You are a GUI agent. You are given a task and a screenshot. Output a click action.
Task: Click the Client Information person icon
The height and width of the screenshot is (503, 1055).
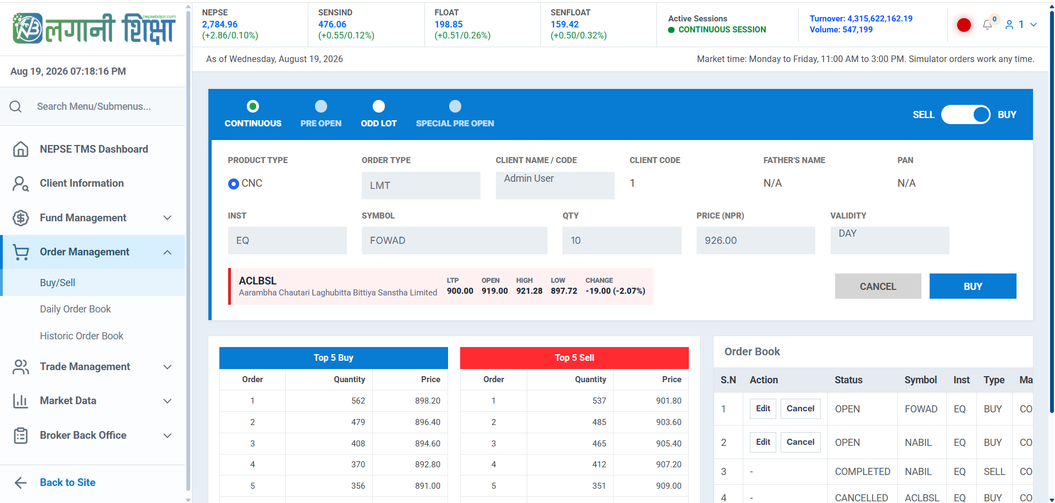point(21,183)
